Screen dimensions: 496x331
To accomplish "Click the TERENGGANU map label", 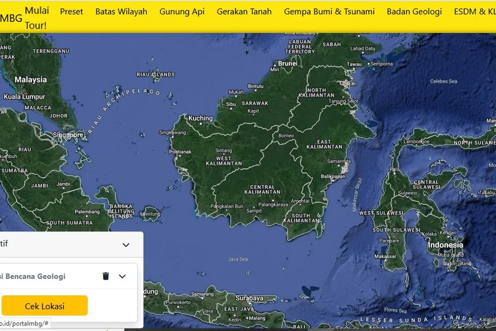I will click(x=51, y=51).
